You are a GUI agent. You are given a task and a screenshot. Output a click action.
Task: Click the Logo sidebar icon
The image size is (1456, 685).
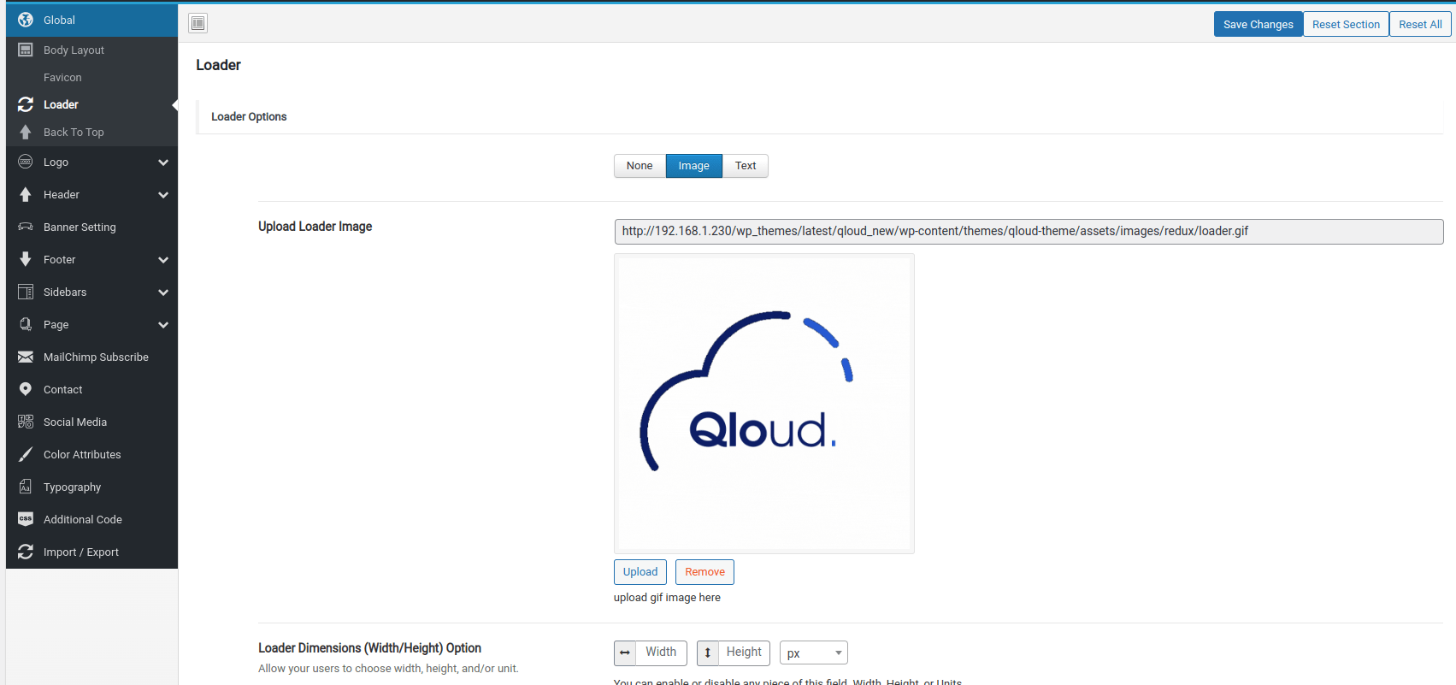pos(26,162)
